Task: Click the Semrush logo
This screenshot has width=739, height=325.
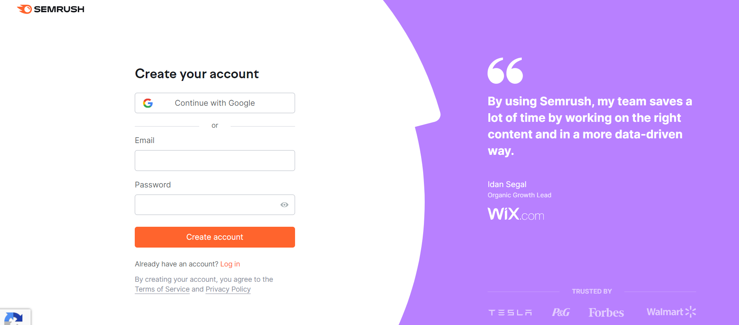Action: [x=51, y=9]
